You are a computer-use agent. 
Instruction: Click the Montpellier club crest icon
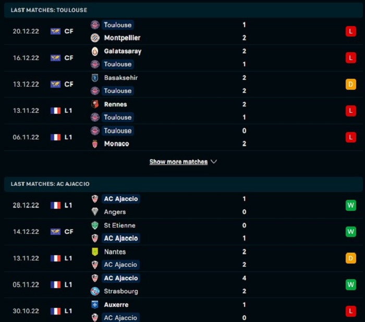(95, 38)
